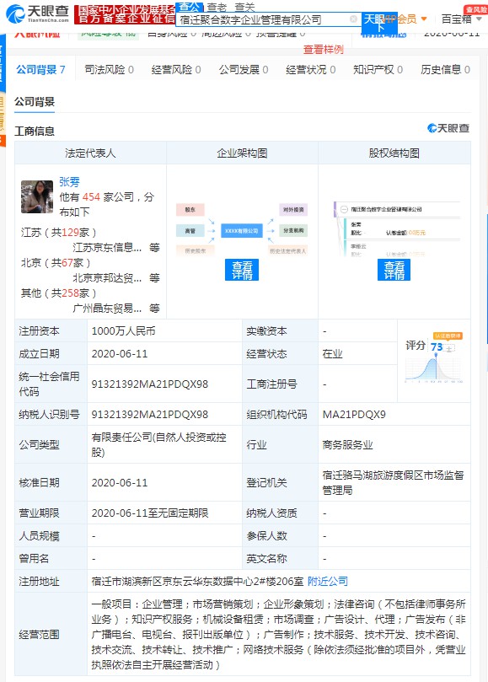Click the search input containing 宿迁聚合数字企业管理有限公司
488x682 pixels.
(x=268, y=19)
